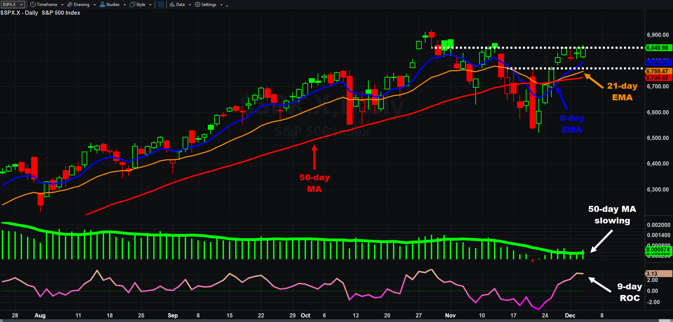Click the Settings label in toolbar

coord(209,5)
